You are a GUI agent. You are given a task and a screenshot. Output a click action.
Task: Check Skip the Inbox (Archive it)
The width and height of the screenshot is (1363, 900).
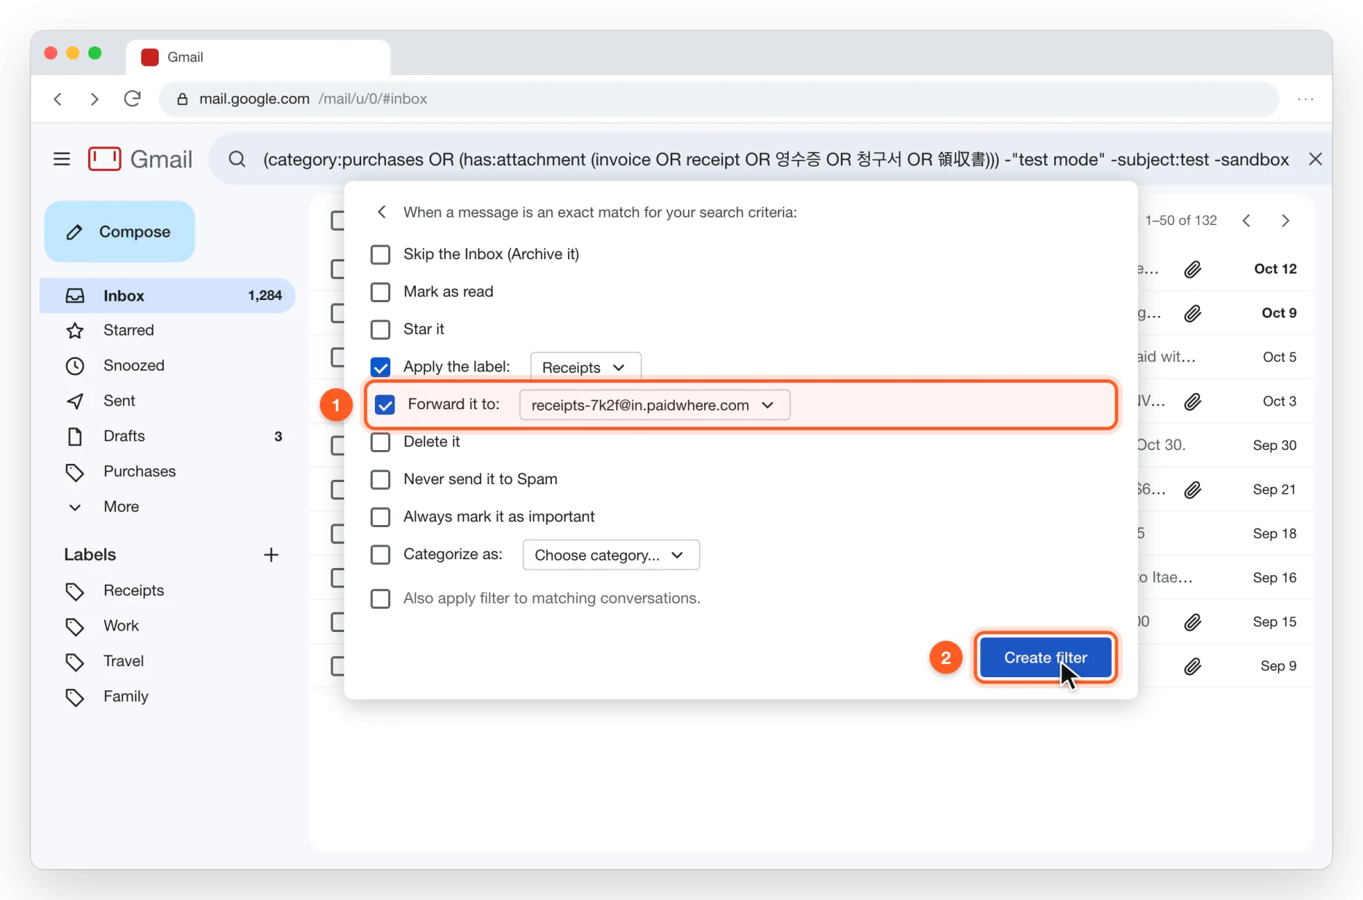coord(380,254)
